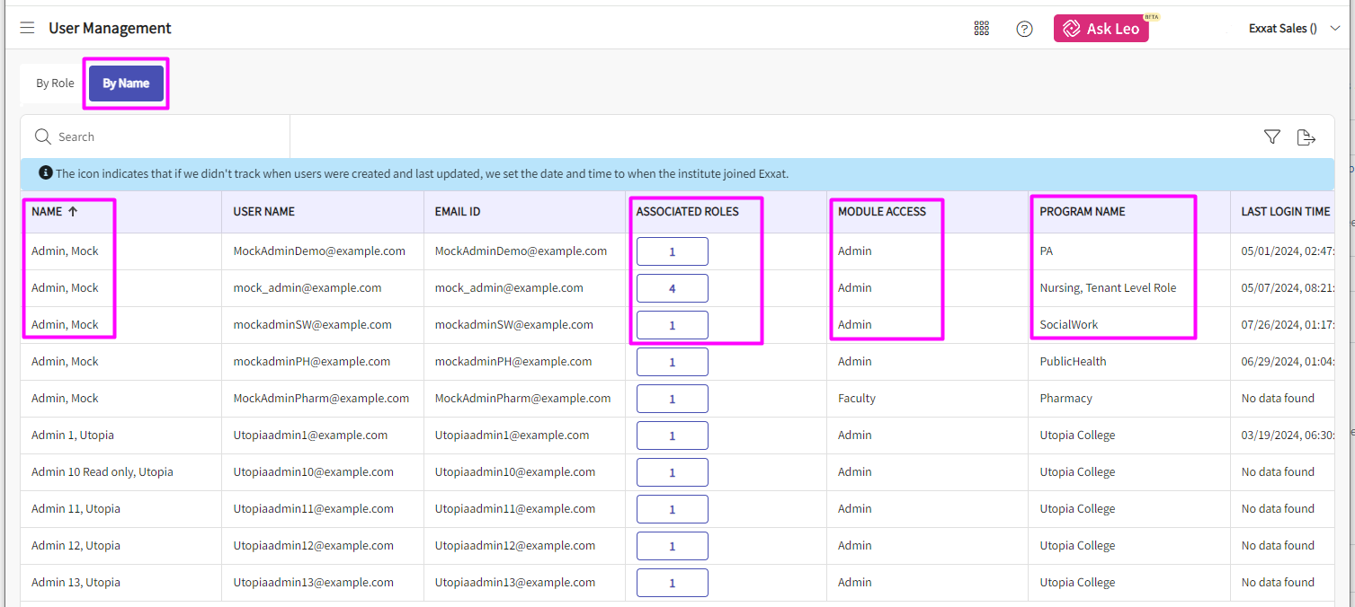The width and height of the screenshot is (1355, 607).
Task: Click the info icon in blue banner
Action: [46, 173]
